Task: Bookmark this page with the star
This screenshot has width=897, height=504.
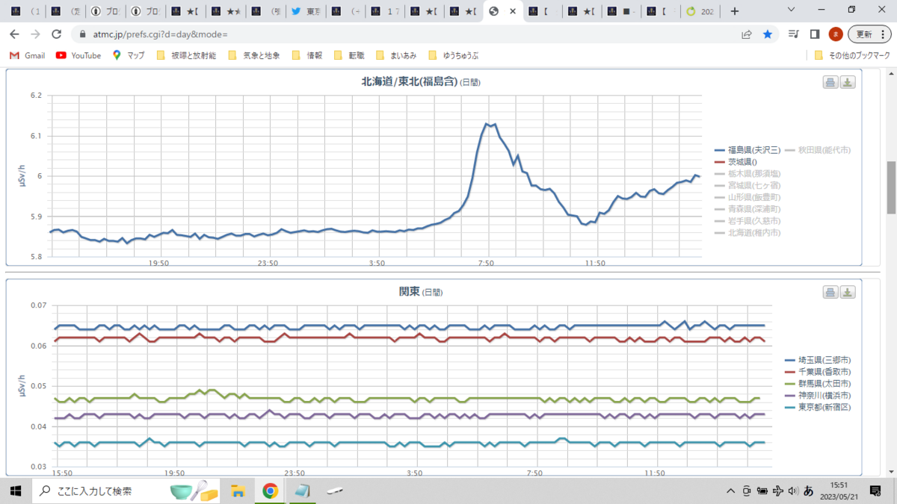Action: coord(768,34)
